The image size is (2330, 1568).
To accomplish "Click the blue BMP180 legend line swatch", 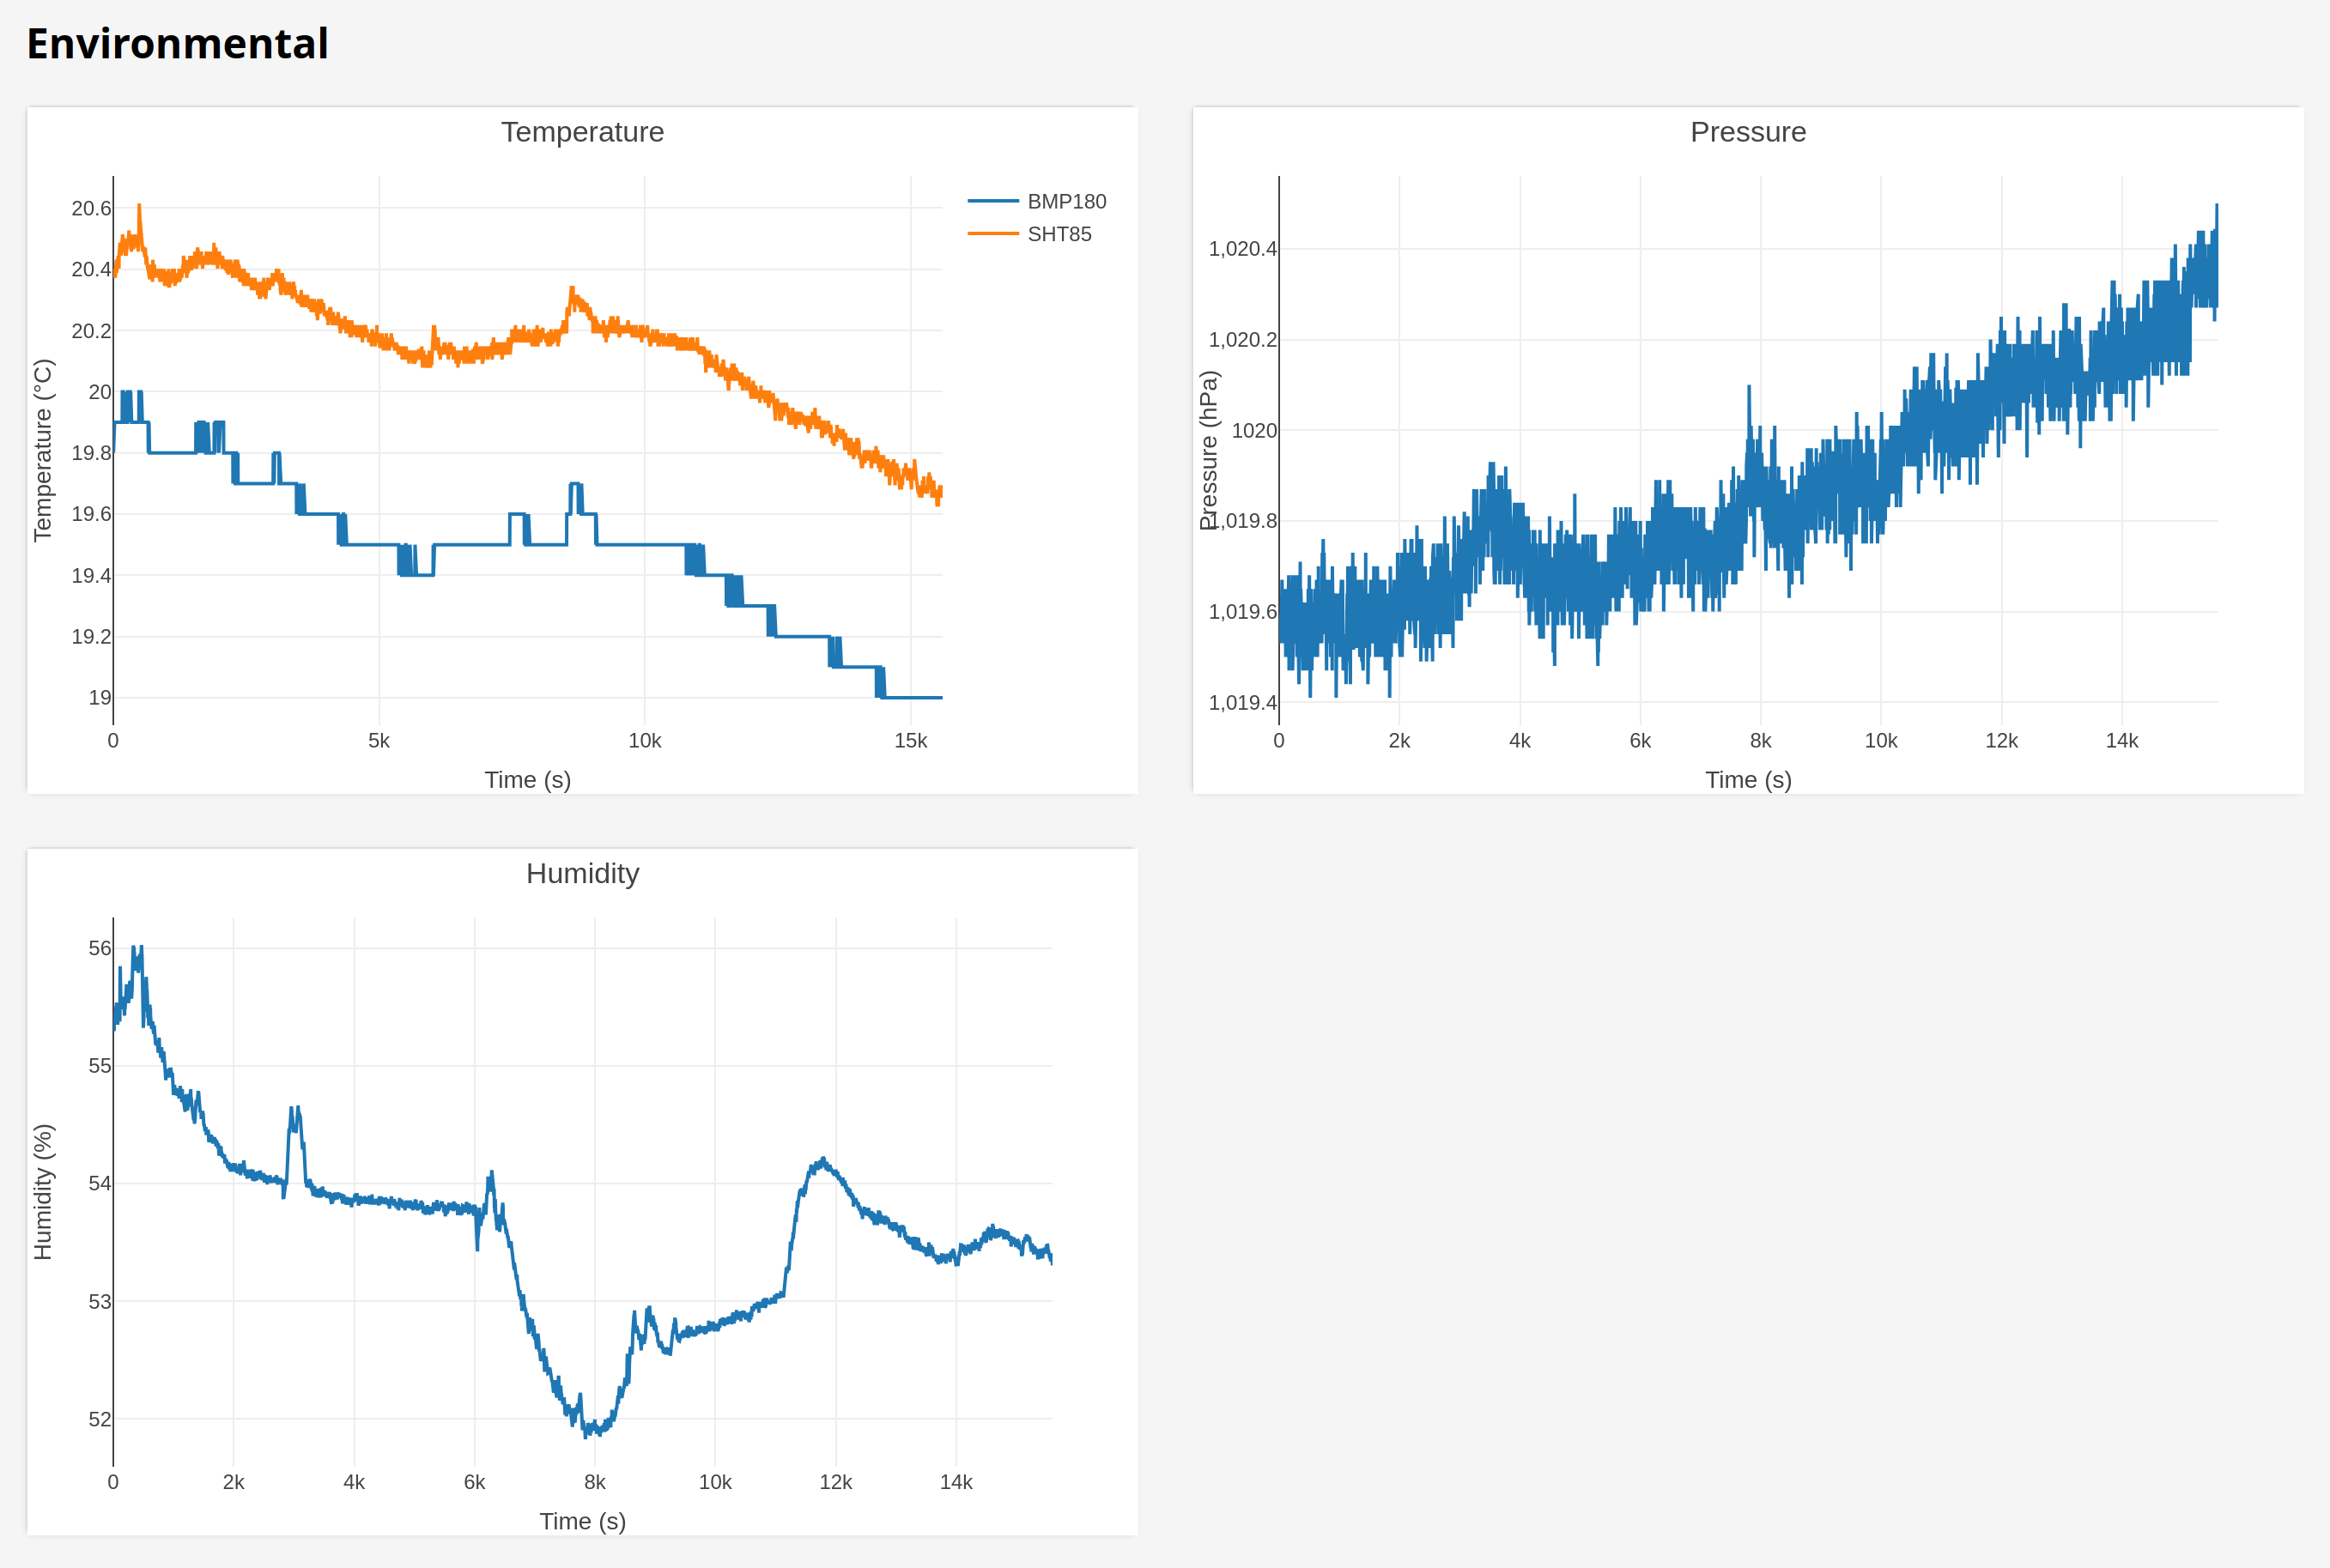I will coord(992,201).
